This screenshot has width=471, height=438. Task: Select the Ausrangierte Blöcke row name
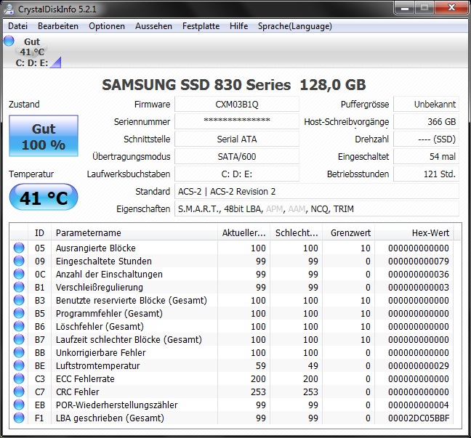[95, 248]
